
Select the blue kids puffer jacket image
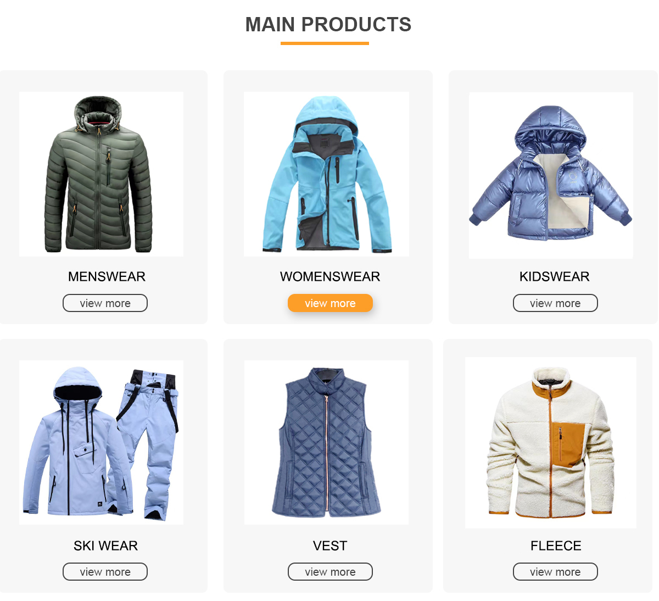tap(551, 175)
